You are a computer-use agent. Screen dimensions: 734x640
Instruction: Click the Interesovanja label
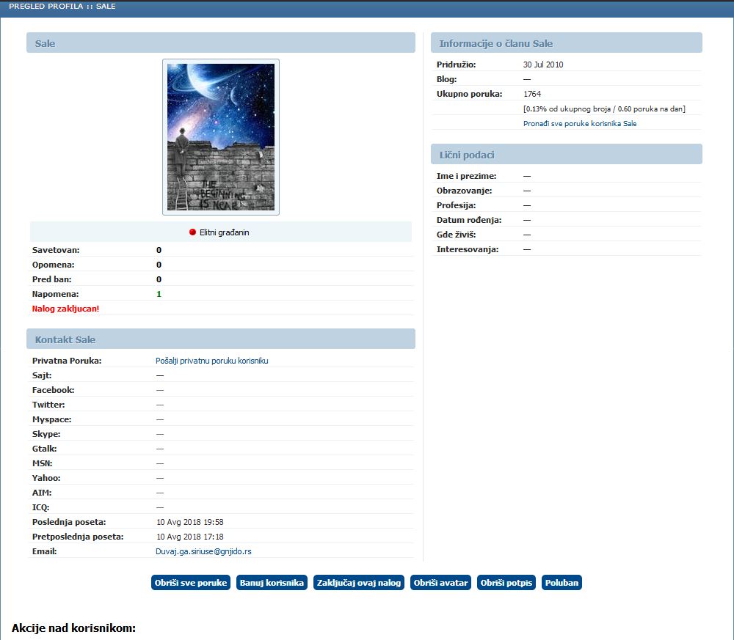click(467, 250)
